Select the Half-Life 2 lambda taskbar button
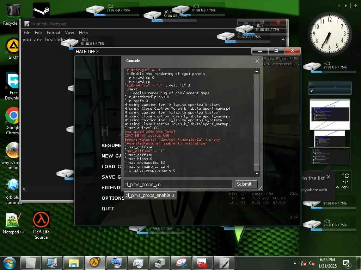The height and width of the screenshot is (270, 361). point(95,263)
